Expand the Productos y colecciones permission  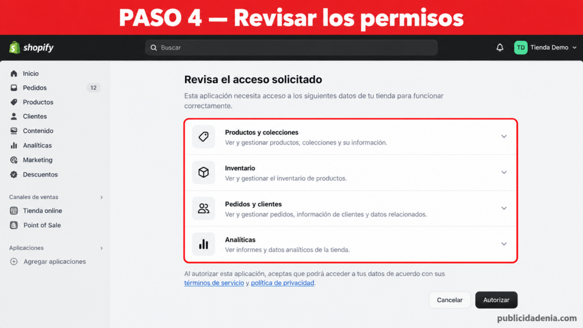tap(504, 137)
